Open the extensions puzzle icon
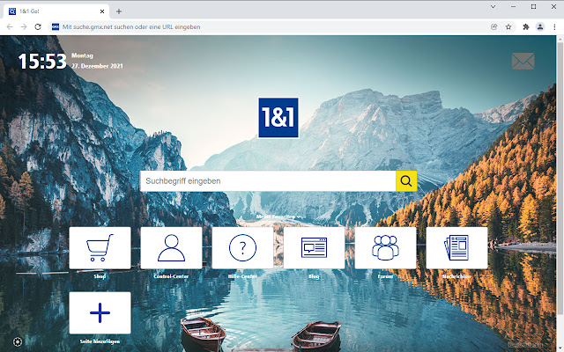The width and height of the screenshot is (564, 352). point(526,27)
